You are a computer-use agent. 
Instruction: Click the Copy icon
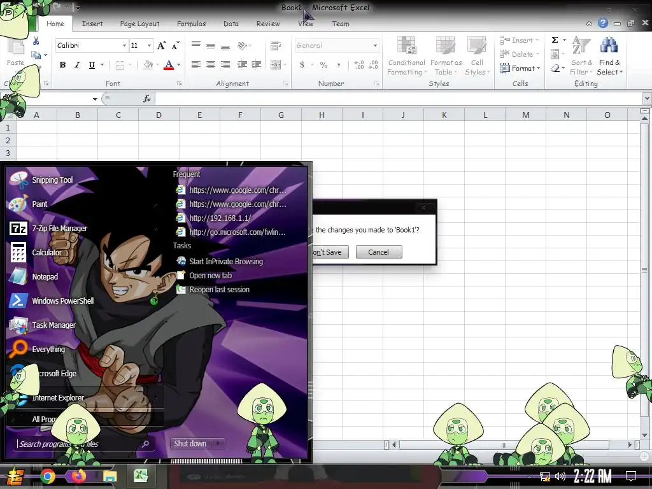click(36, 55)
